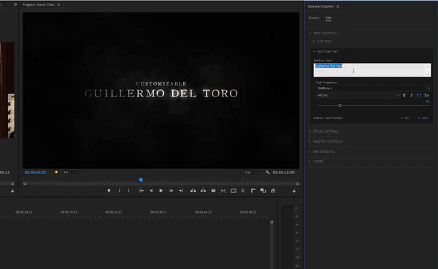Screen dimensions: 438x269
Task: Click the upward-arrow export icon in transport bar
Action: 273,191
